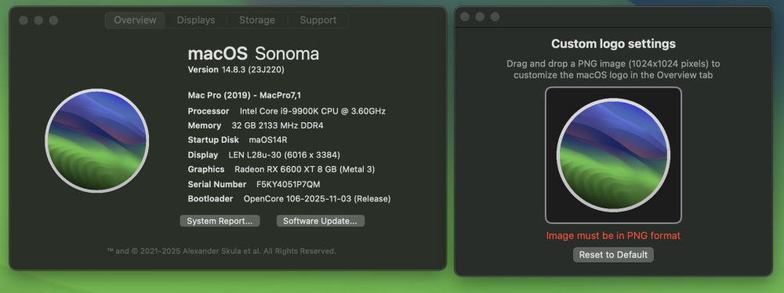The width and height of the screenshot is (784, 293).
Task: Click the Bootloader OpenCore version text
Action: [x=317, y=198]
